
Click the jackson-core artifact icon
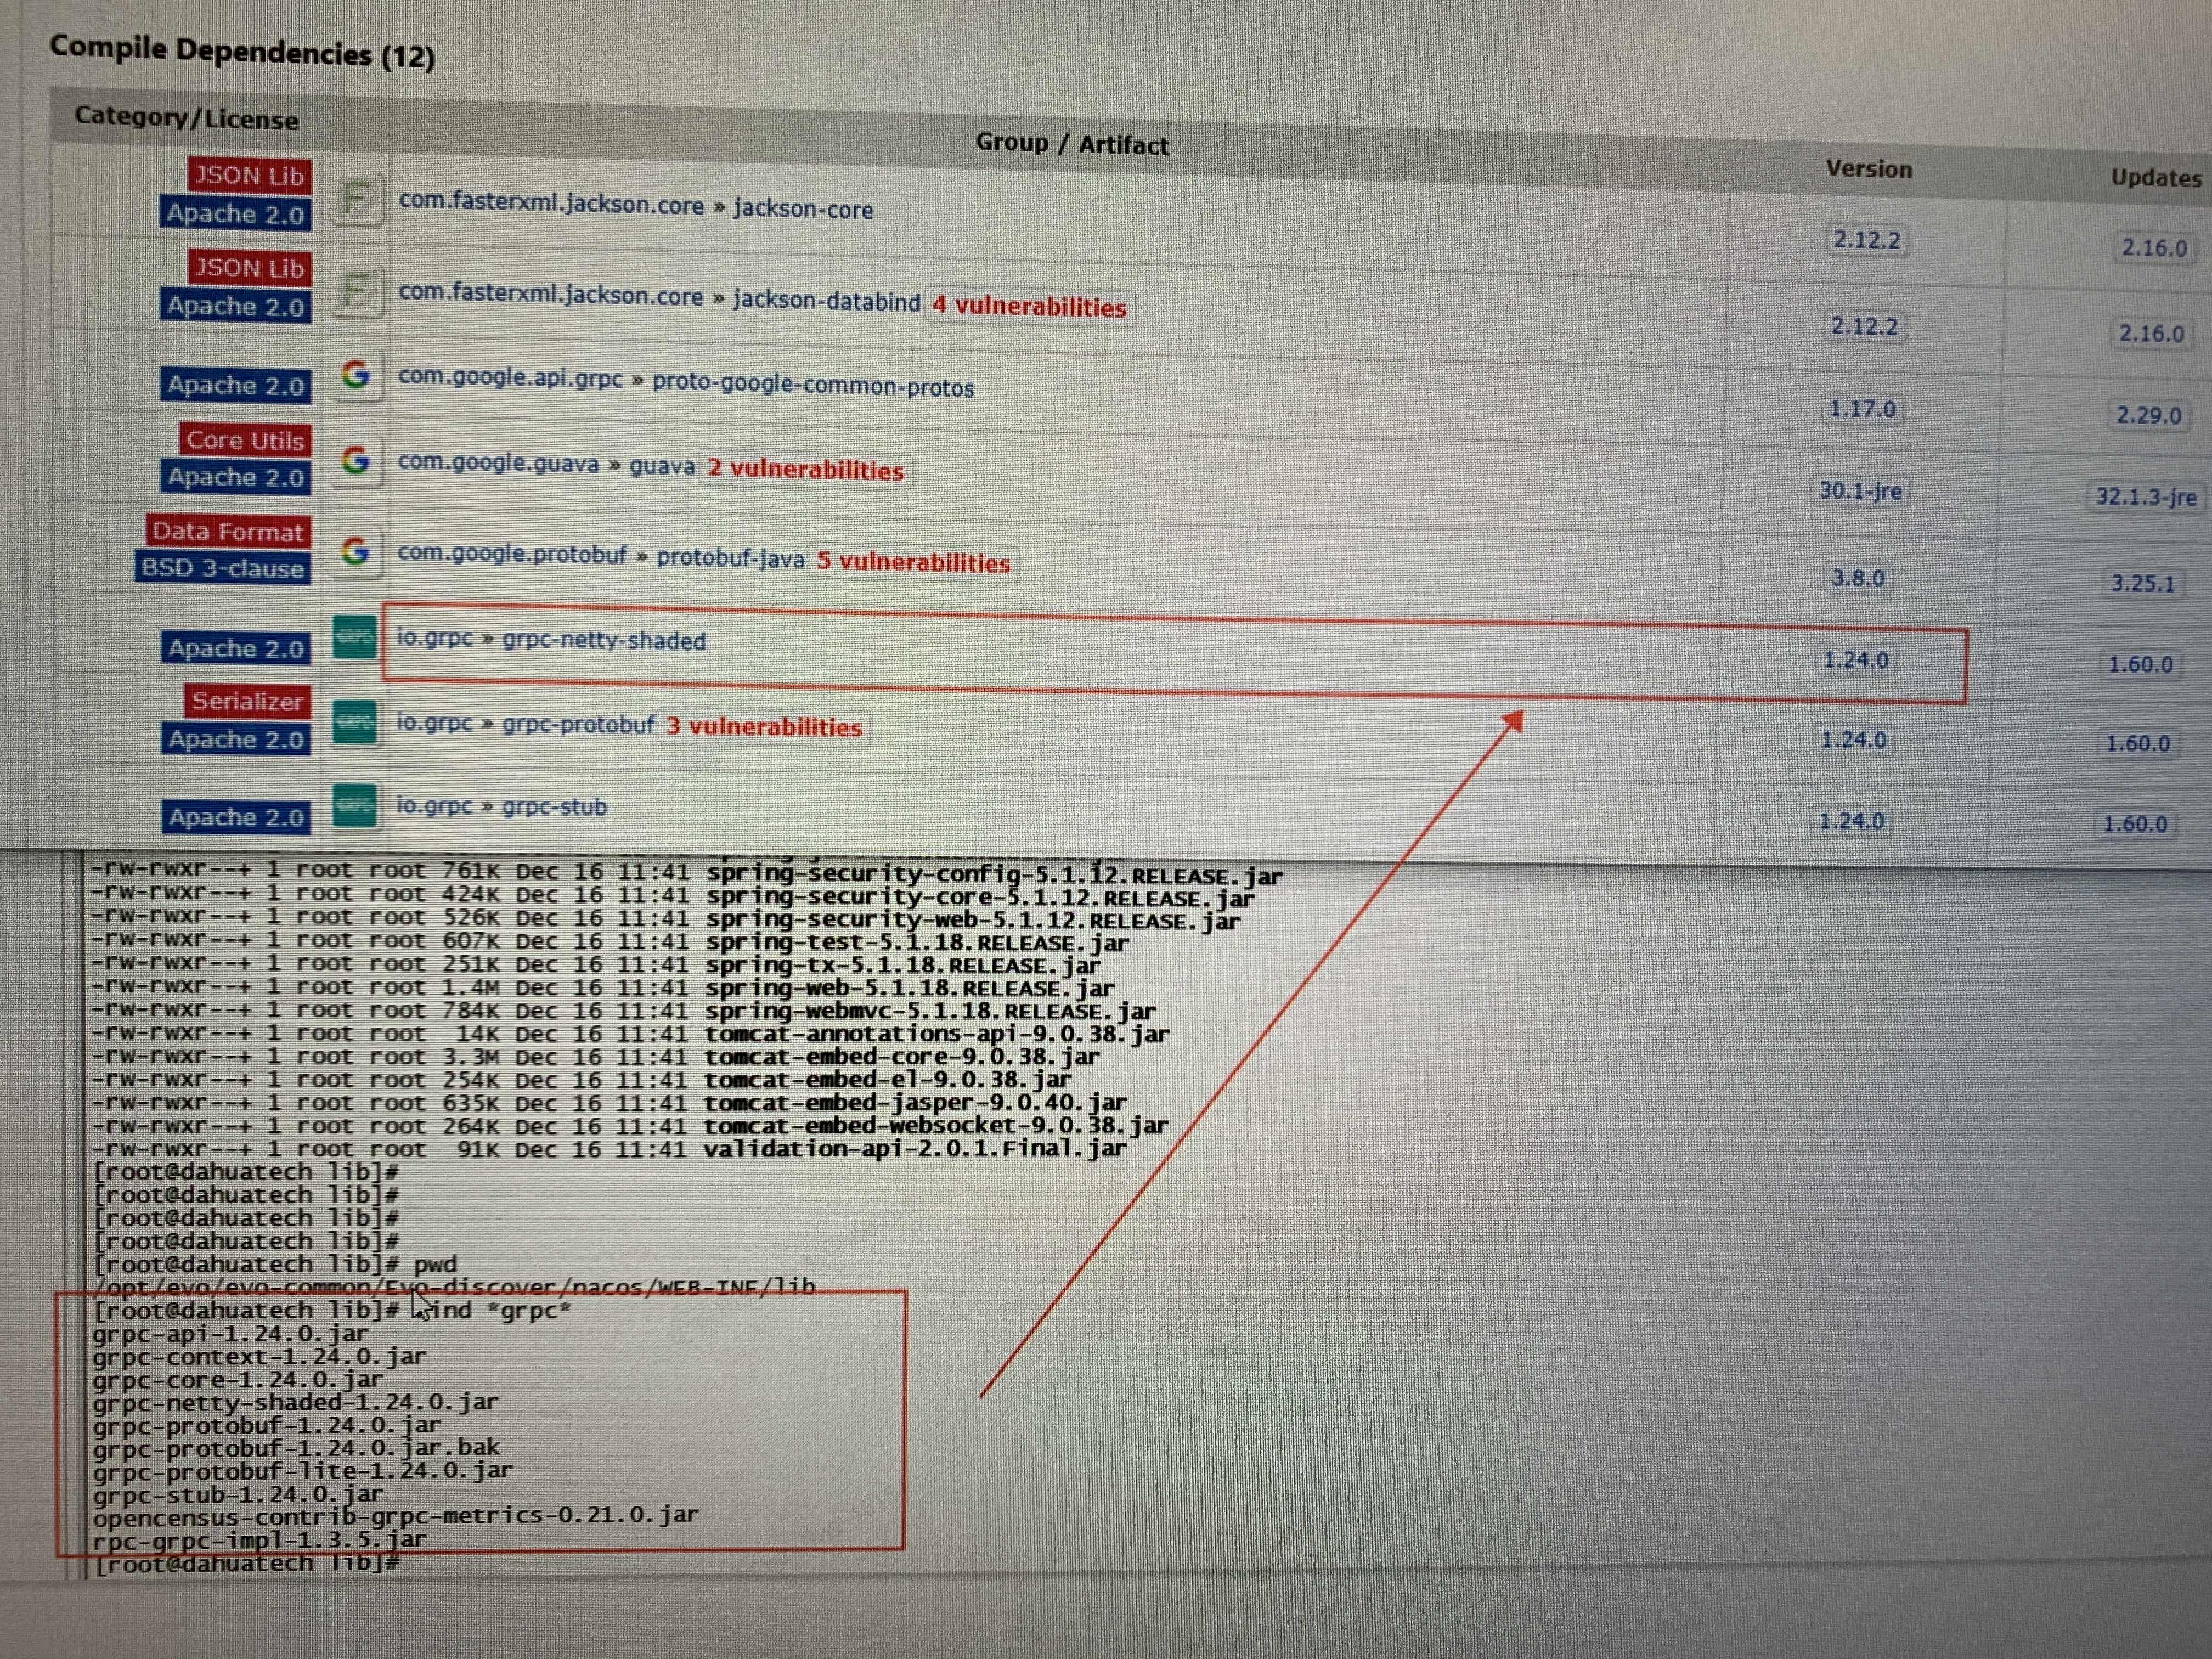coord(357,200)
